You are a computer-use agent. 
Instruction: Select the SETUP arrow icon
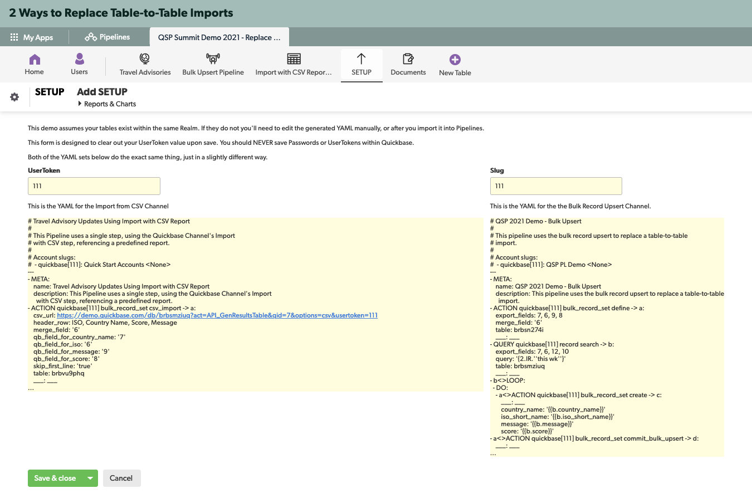click(x=361, y=59)
